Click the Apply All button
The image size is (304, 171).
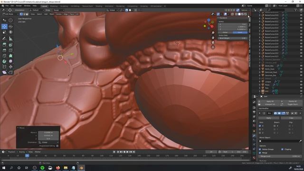click(x=270, y=101)
